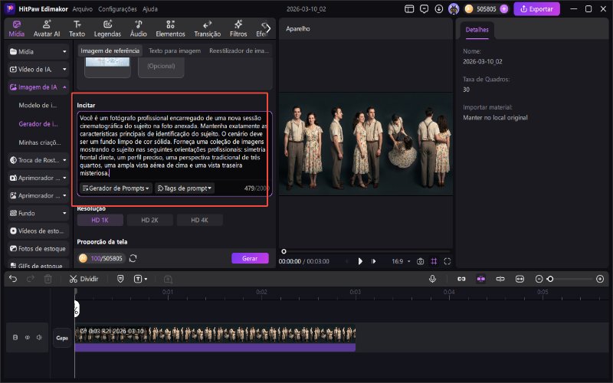Open the Transição tool panel
Image resolution: width=613 pixels, height=383 pixels.
pos(207,29)
